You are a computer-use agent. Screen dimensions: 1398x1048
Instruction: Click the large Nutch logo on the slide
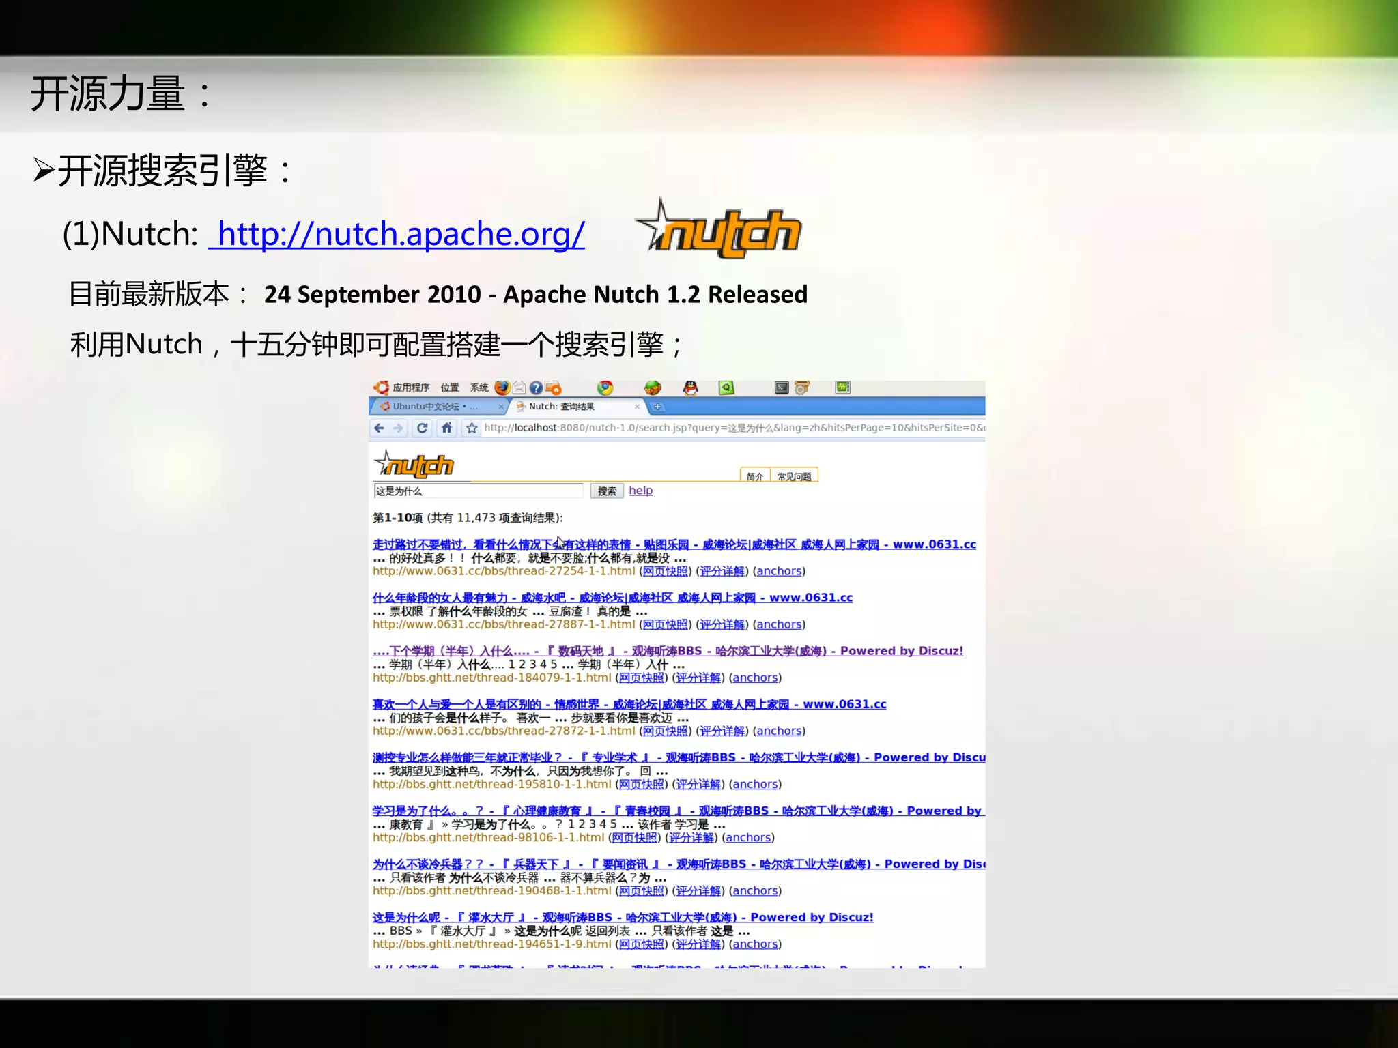click(718, 229)
